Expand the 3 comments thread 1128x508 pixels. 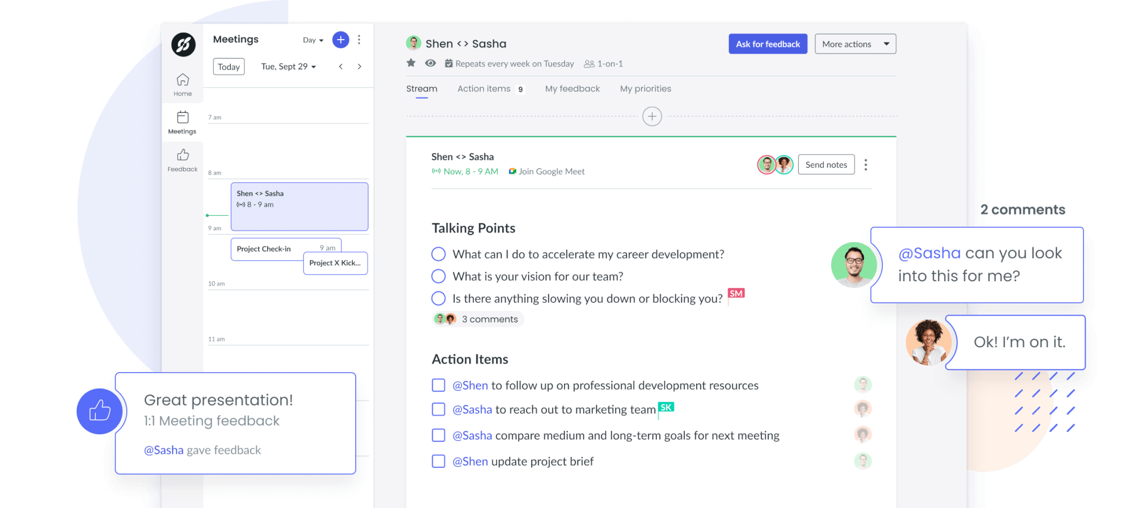pyautogui.click(x=478, y=319)
